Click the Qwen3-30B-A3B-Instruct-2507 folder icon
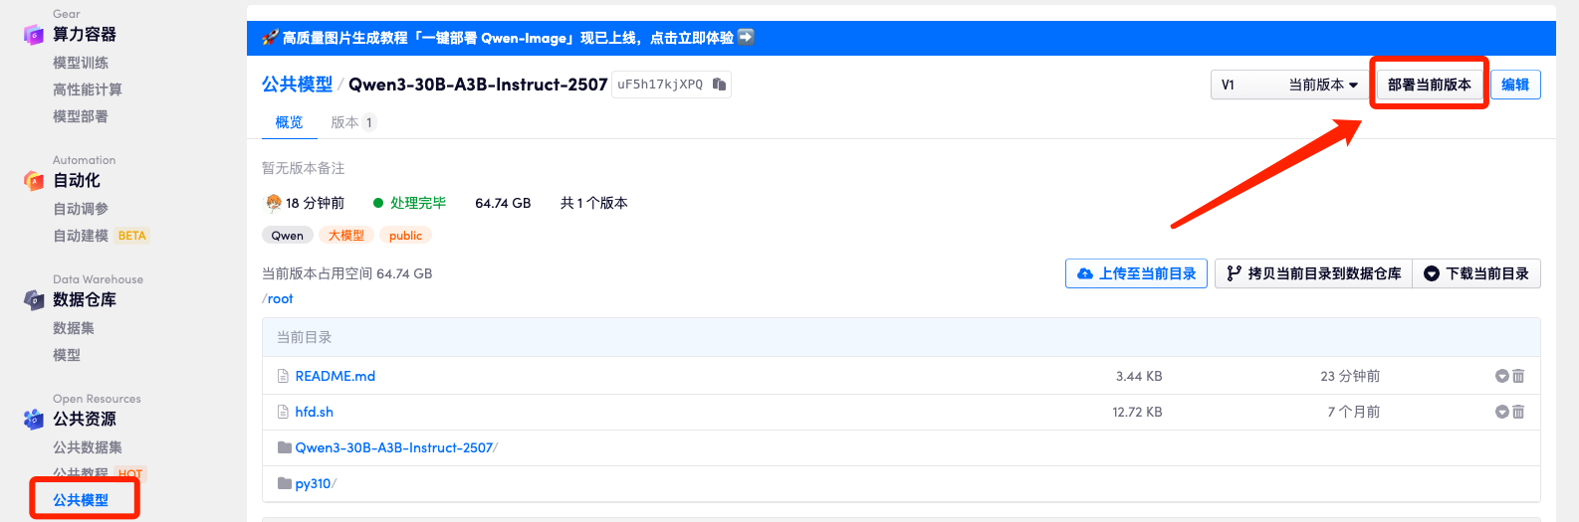Screen dimensions: 1579x522 [285, 447]
